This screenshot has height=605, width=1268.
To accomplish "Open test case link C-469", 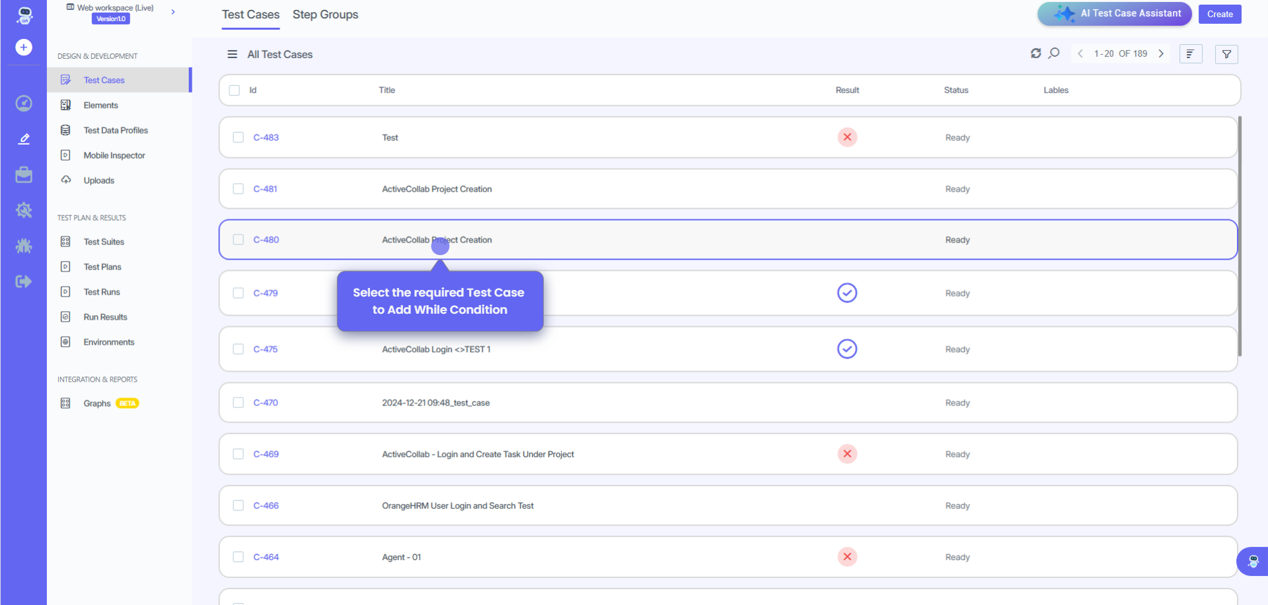I will pos(266,454).
